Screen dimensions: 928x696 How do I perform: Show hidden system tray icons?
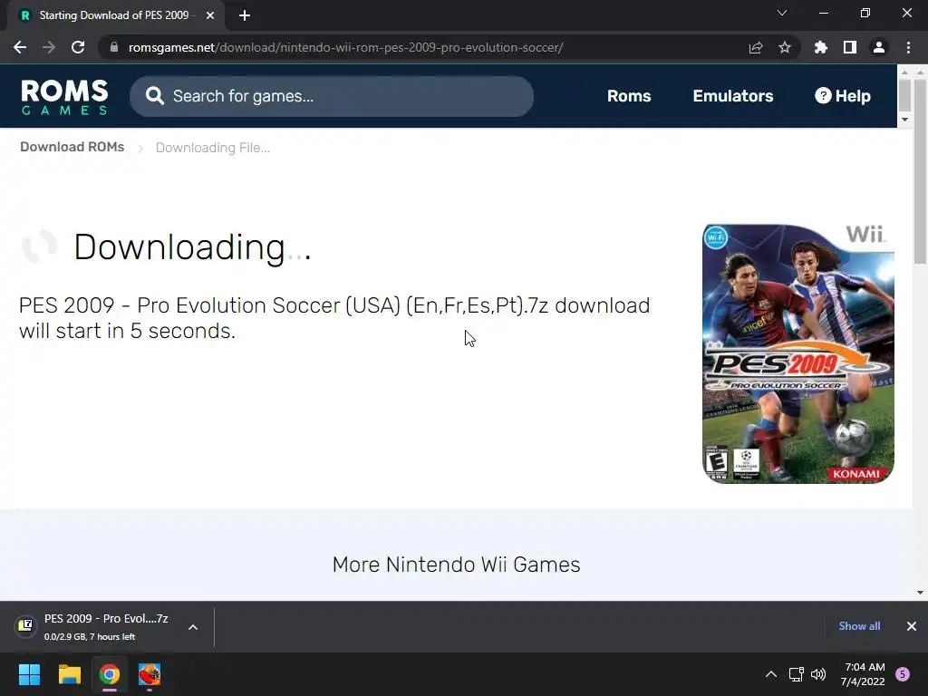(770, 674)
